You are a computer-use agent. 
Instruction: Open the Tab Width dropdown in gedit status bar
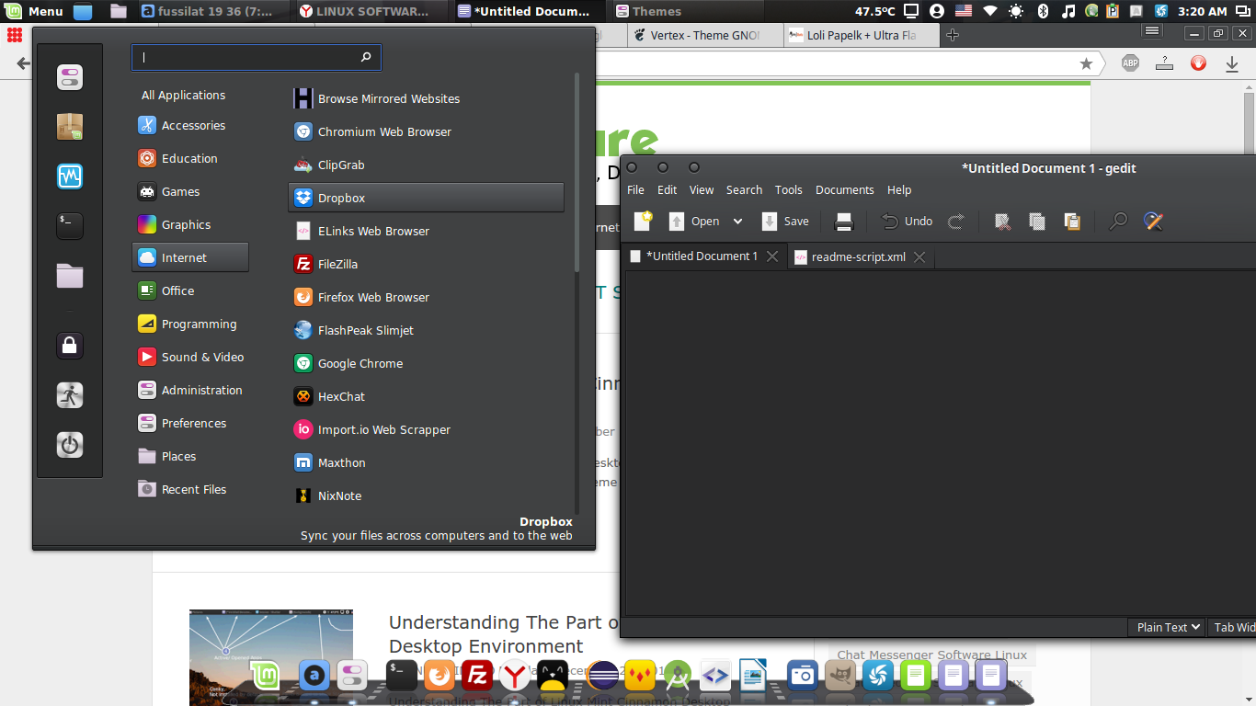pyautogui.click(x=1232, y=627)
